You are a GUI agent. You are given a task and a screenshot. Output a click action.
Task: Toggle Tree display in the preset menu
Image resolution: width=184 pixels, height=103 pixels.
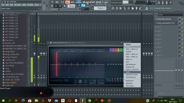[x=130, y=86]
